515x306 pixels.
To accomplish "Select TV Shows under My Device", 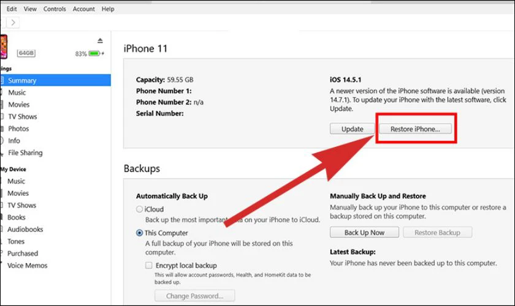I will tap(21, 205).
